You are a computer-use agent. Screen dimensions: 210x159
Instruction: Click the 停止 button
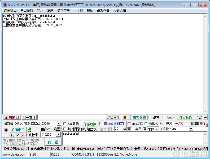tap(126, 118)
